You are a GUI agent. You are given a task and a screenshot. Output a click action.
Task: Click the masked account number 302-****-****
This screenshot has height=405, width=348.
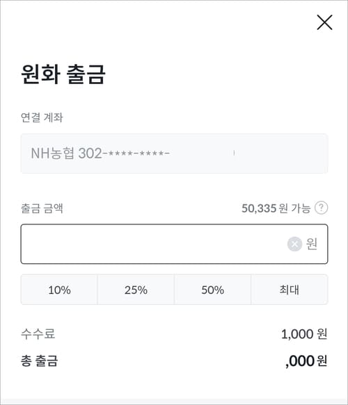pyautogui.click(x=124, y=154)
